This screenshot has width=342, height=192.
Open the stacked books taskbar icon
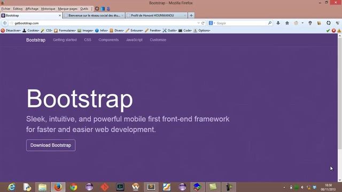(x=198, y=187)
